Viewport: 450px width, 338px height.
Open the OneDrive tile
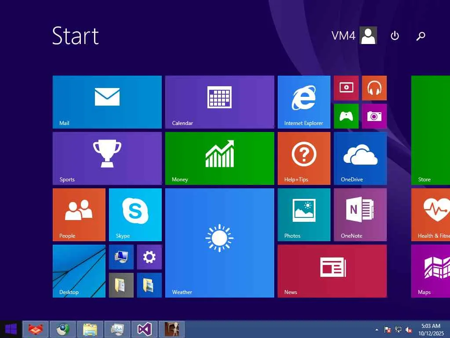pos(360,158)
